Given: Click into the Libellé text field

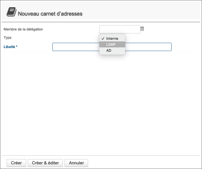Looking at the screenshot, I should coord(76,47).
